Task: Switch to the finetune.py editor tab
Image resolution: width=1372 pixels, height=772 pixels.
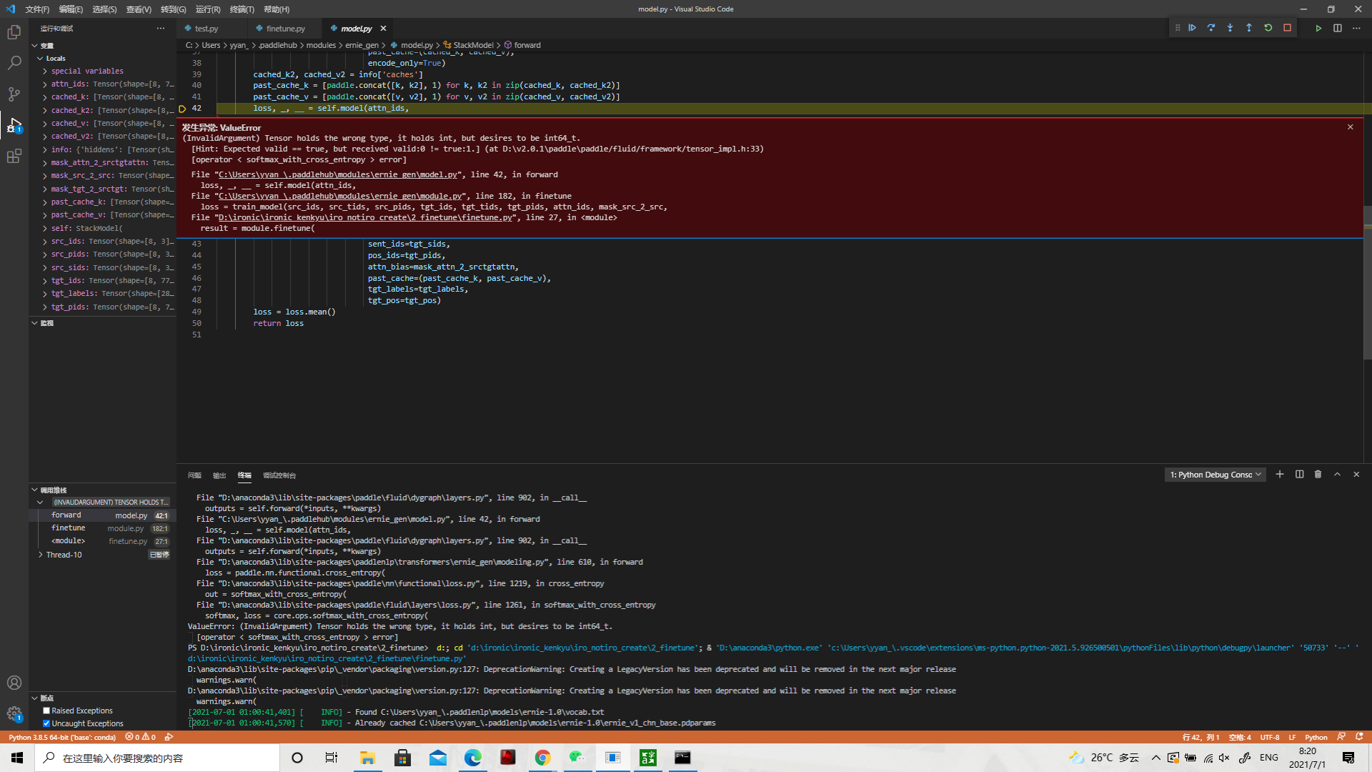Action: 285,29
